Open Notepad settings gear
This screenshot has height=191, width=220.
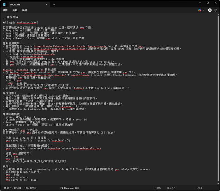coord(216,10)
